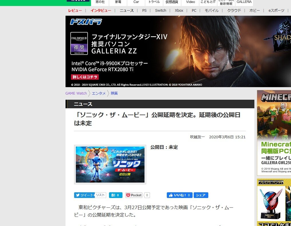Click the 詳しくはコチラ red button
Screen dimensions: 291x226
point(85,77)
